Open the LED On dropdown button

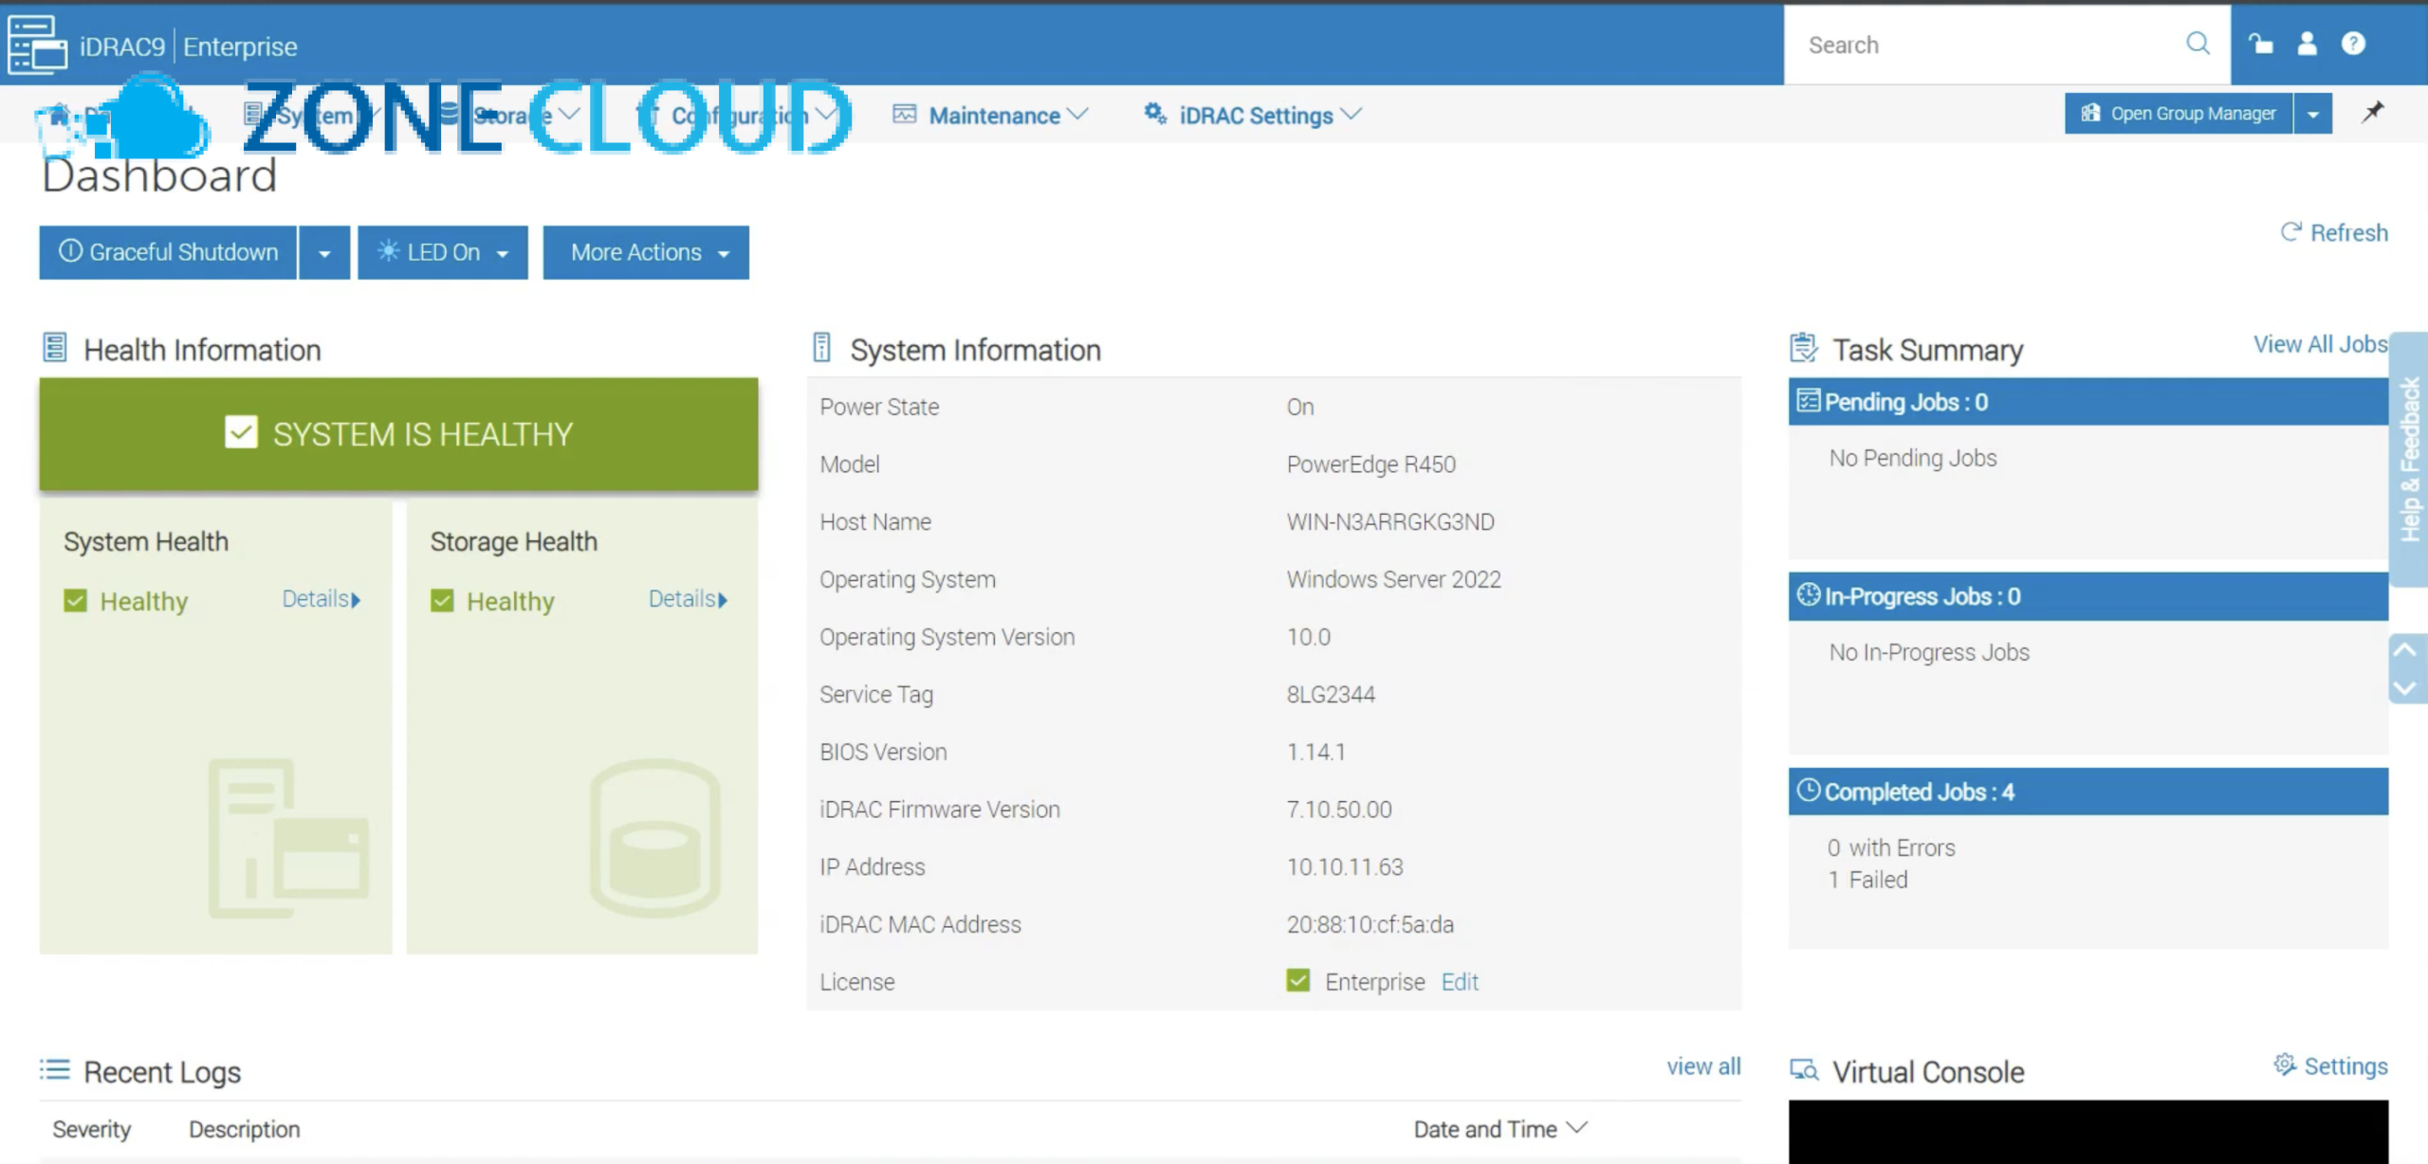(x=442, y=252)
